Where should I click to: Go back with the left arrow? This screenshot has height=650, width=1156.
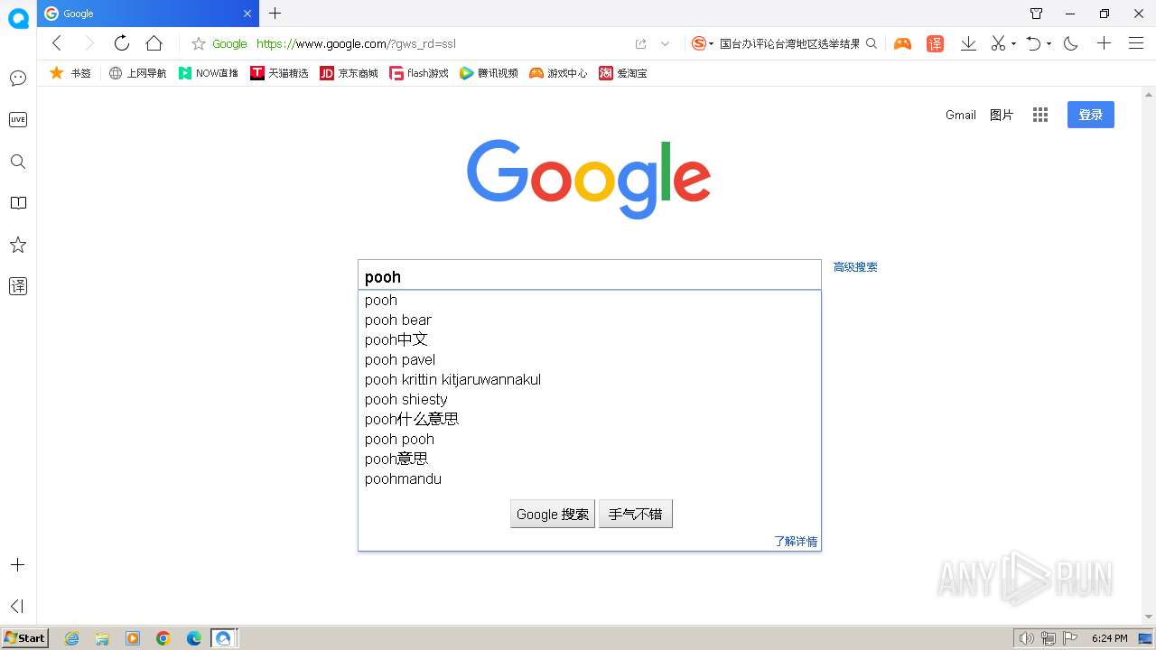point(57,43)
